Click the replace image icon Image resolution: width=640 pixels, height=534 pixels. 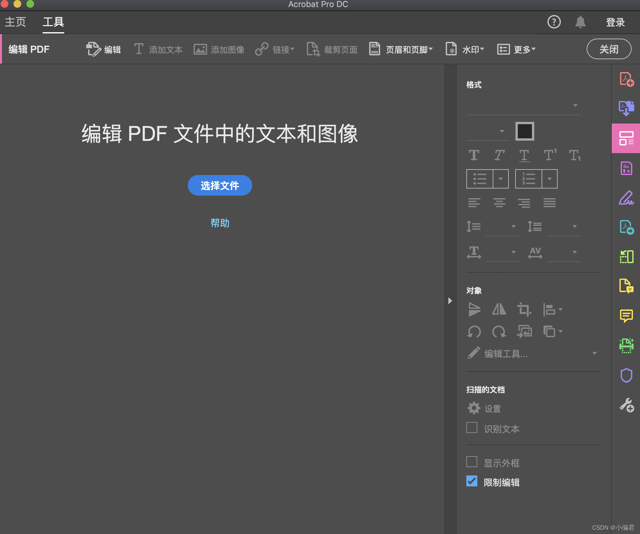coord(524,331)
